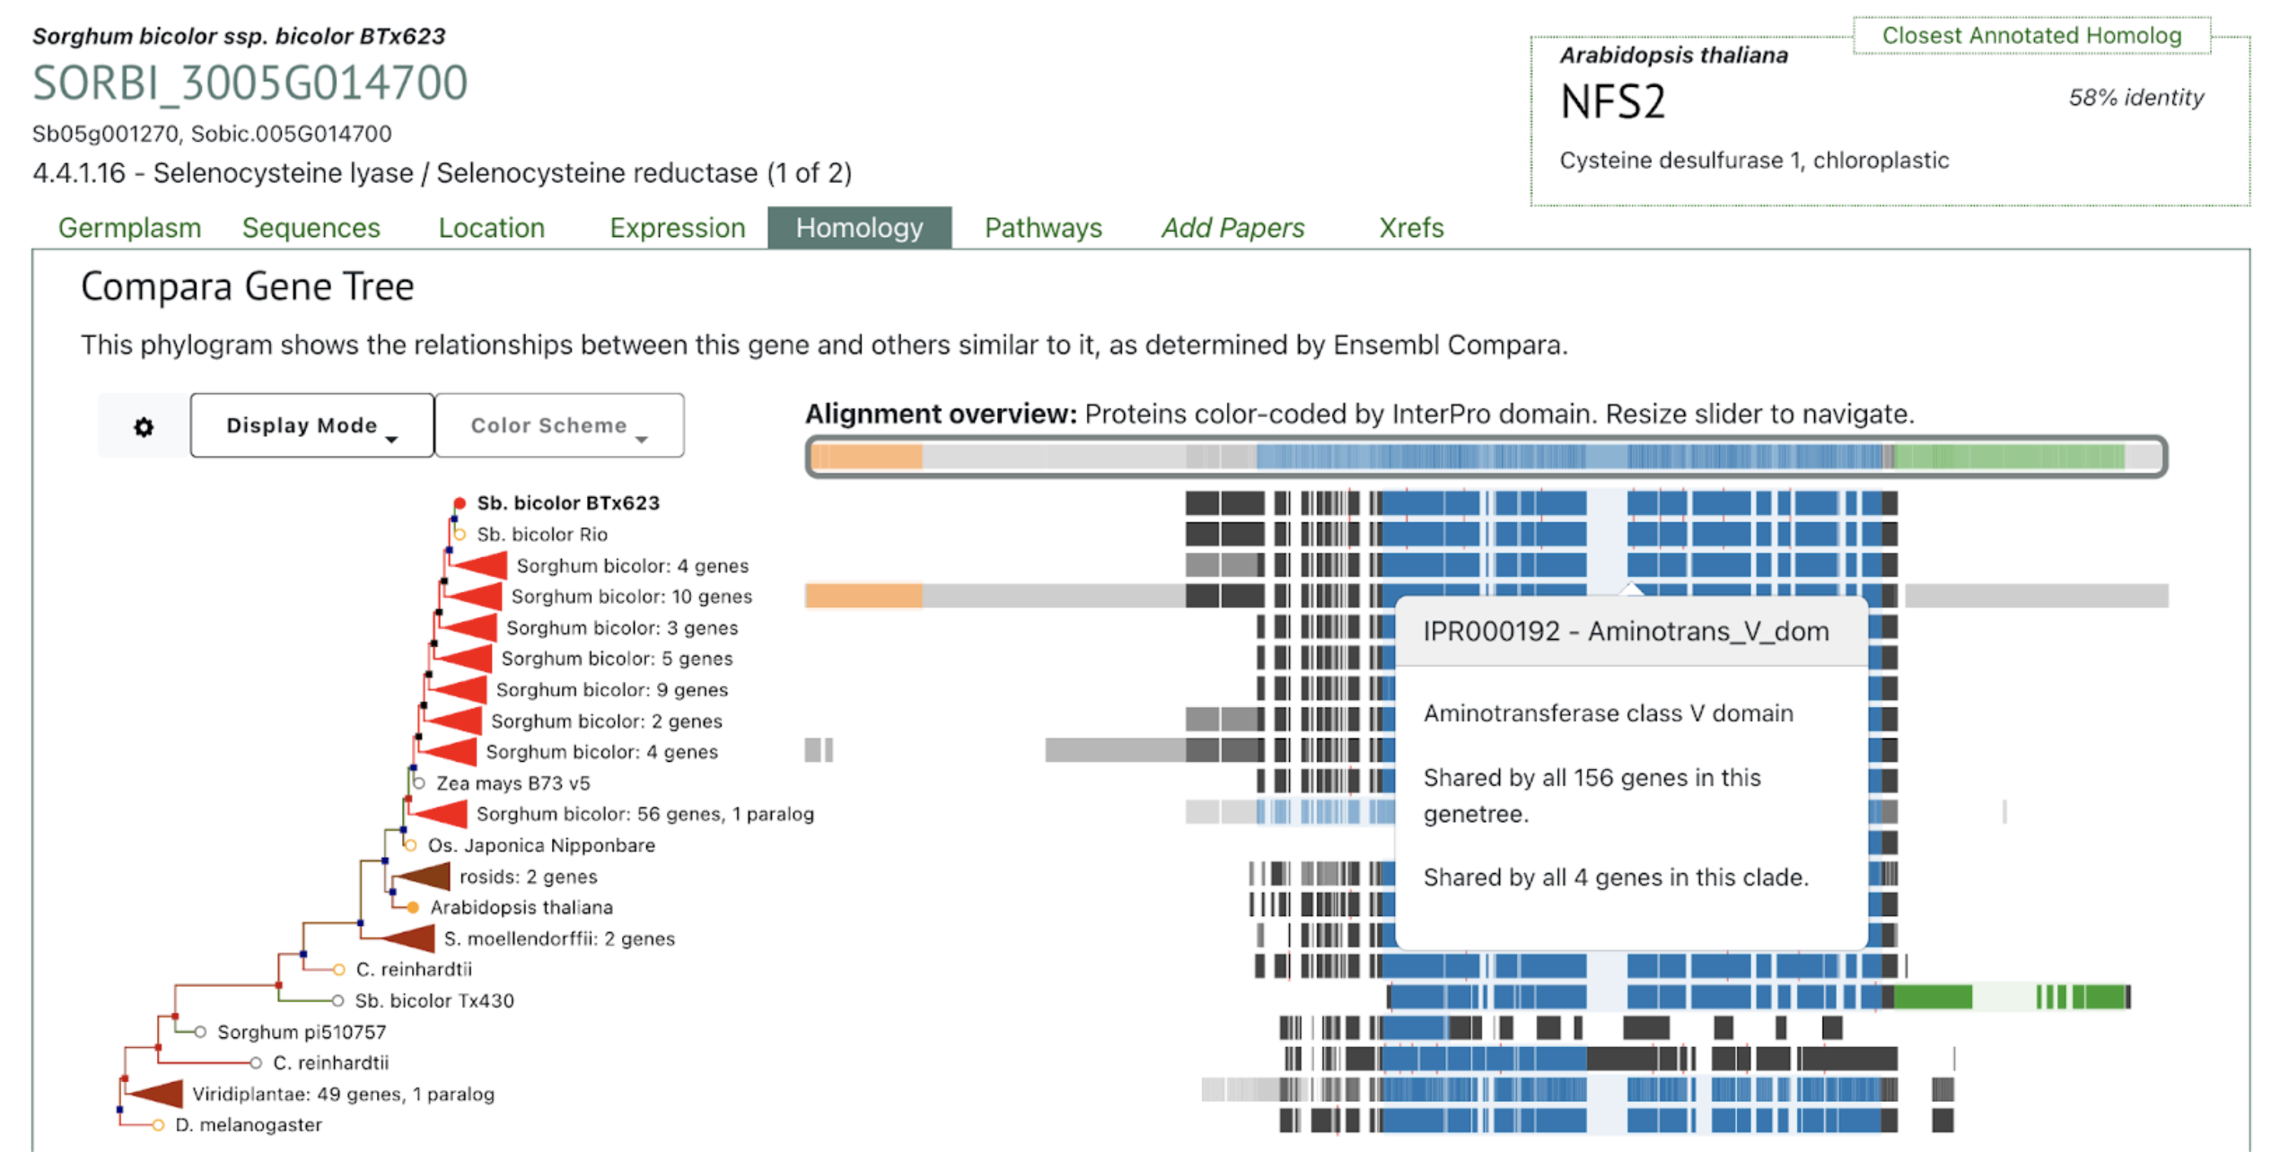Screen dimensions: 2271x1170
Task: Expand Viridiplantae 49 genes clade triangle
Action: (x=160, y=1094)
